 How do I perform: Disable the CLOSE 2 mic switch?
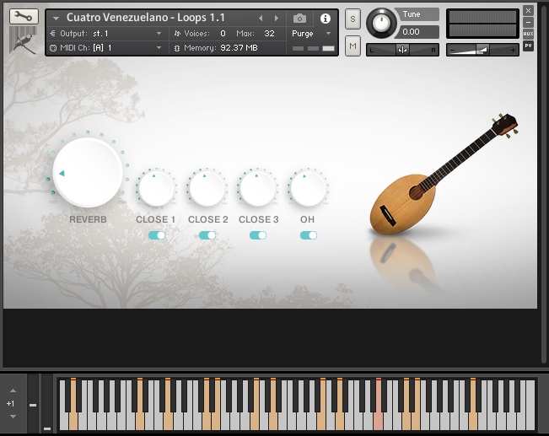point(207,235)
